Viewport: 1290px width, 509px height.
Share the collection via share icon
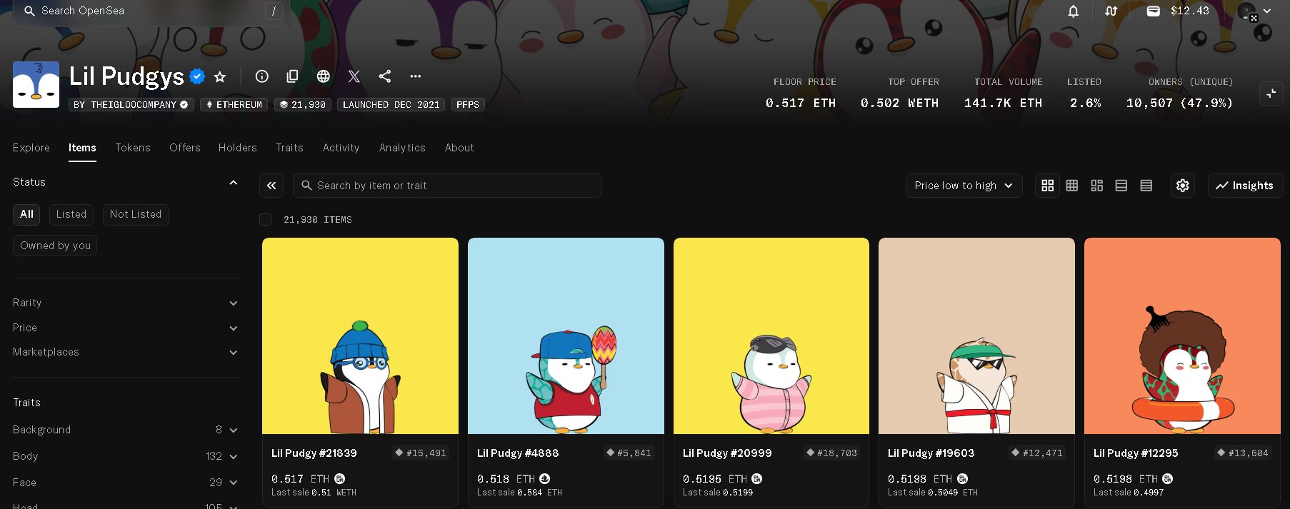(x=385, y=76)
